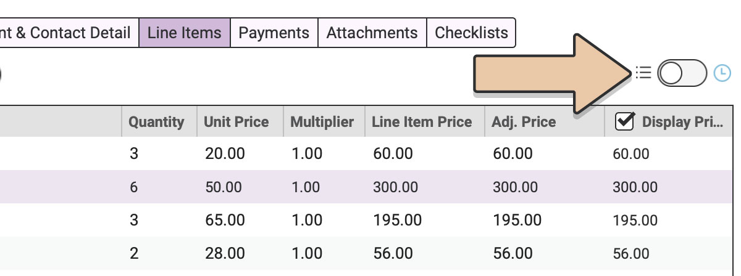
Task: Go to the Attachments tab
Action: (x=372, y=33)
